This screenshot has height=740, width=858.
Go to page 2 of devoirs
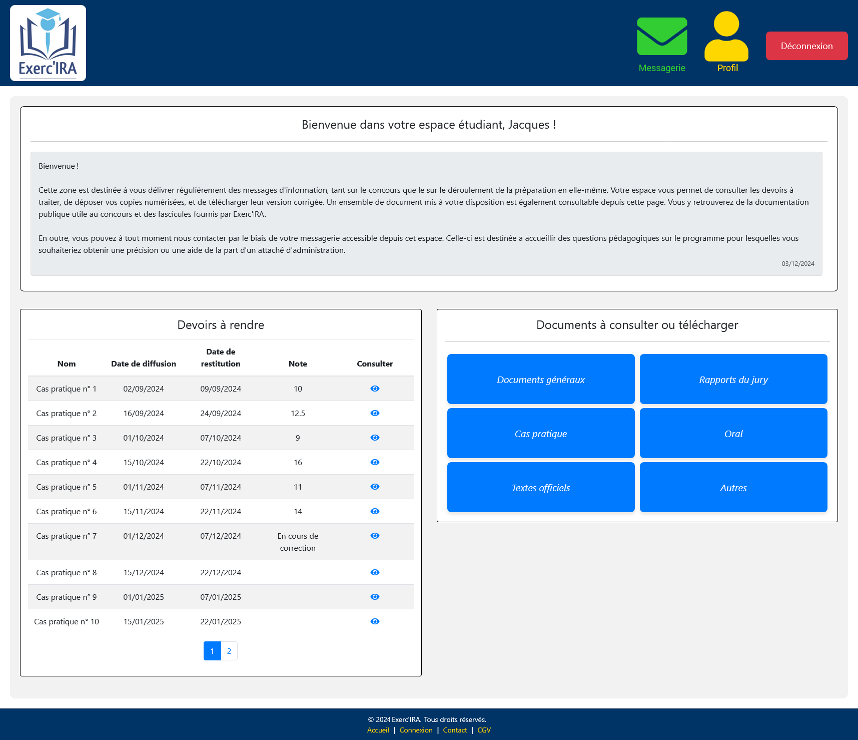[x=229, y=651]
